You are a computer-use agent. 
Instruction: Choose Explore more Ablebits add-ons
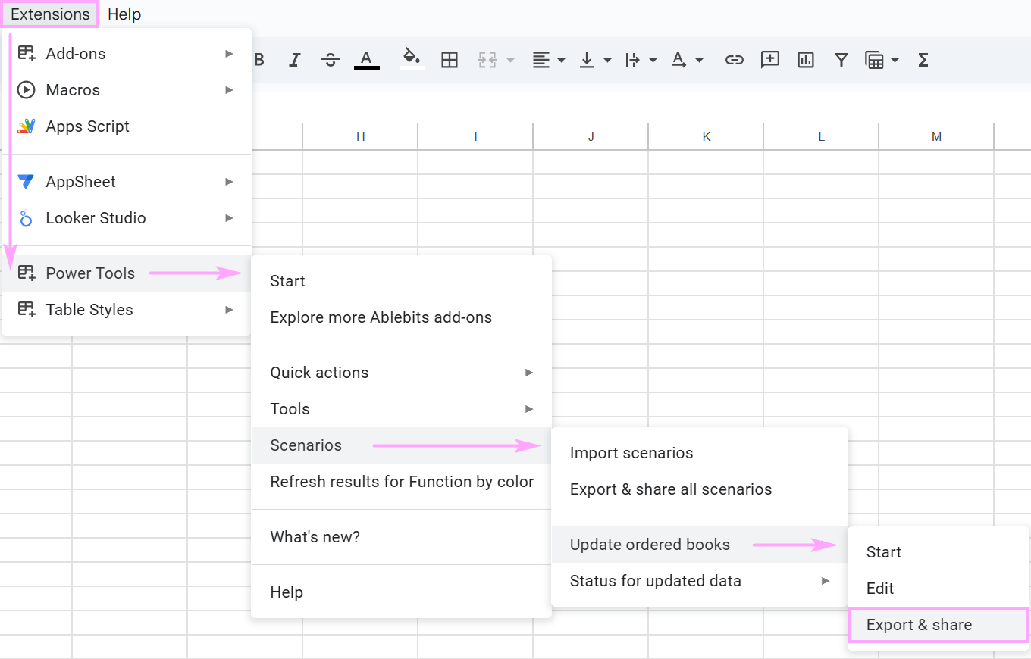pyautogui.click(x=401, y=317)
